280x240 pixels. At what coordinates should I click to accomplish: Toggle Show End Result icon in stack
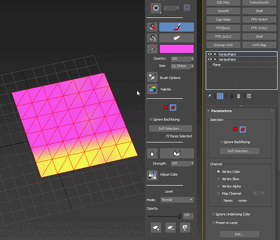(220, 96)
